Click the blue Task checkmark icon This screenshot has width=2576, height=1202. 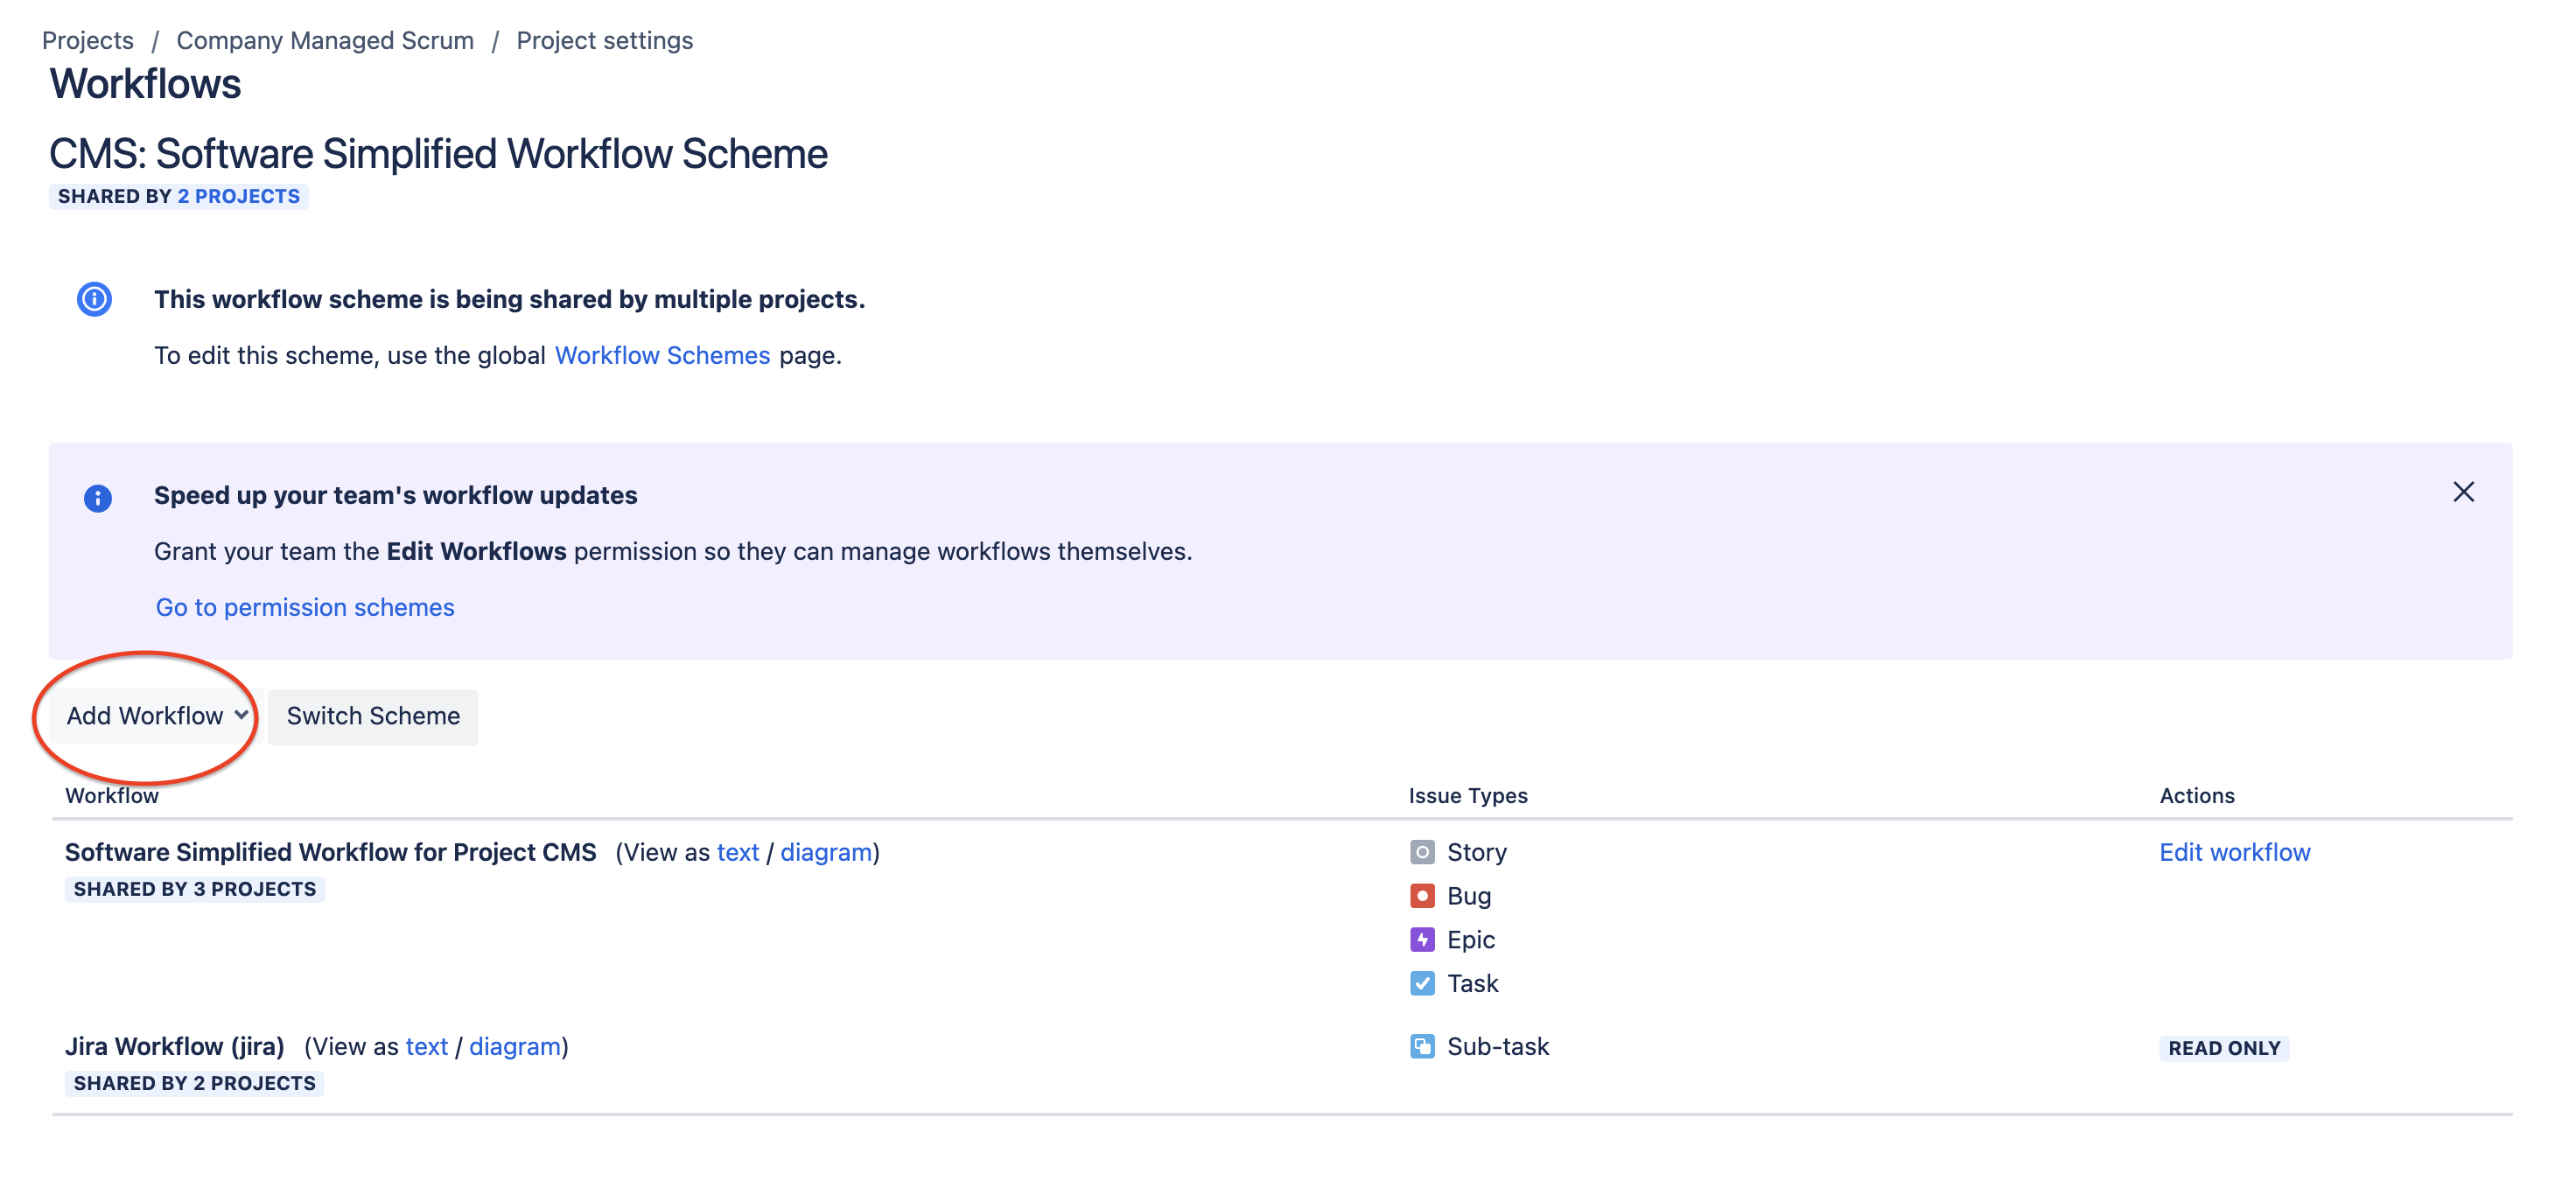[x=1421, y=984]
